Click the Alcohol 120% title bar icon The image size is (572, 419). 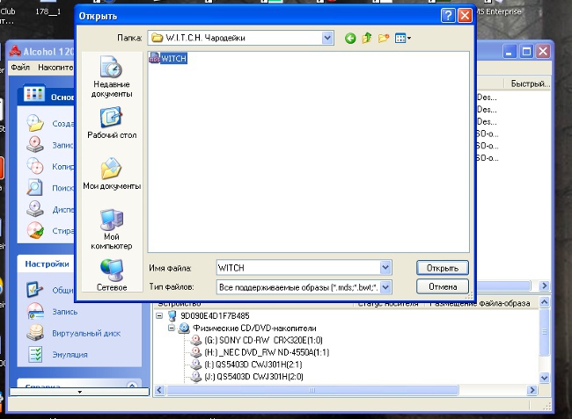click(15, 52)
